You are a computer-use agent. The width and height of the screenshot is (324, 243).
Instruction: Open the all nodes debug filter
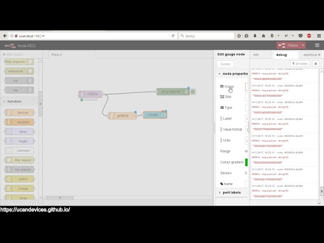click(300, 64)
